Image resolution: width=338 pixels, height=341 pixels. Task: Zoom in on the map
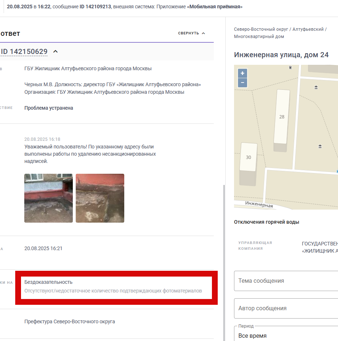[242, 73]
